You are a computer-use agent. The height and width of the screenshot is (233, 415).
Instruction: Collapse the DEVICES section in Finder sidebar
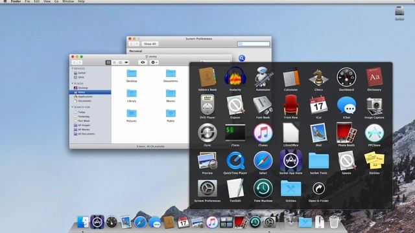point(73,69)
